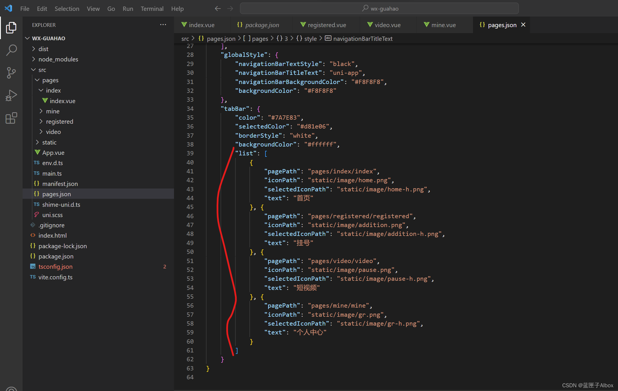Click the style breadcrumb segment
Image resolution: width=618 pixels, height=391 pixels.
click(310, 39)
